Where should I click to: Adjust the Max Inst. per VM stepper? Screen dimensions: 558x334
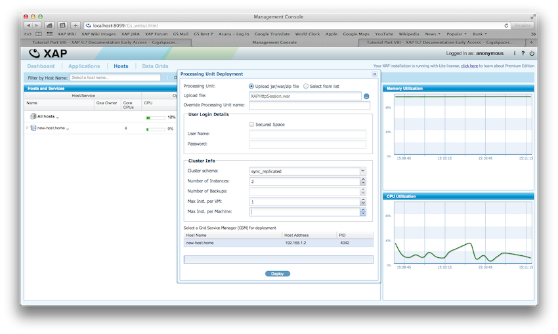pyautogui.click(x=363, y=201)
